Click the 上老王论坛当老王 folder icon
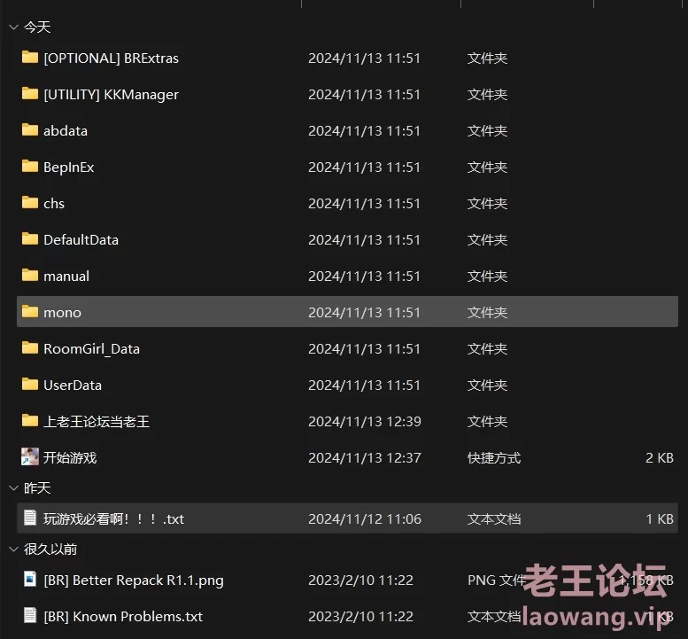This screenshot has height=639, width=688. click(30, 421)
